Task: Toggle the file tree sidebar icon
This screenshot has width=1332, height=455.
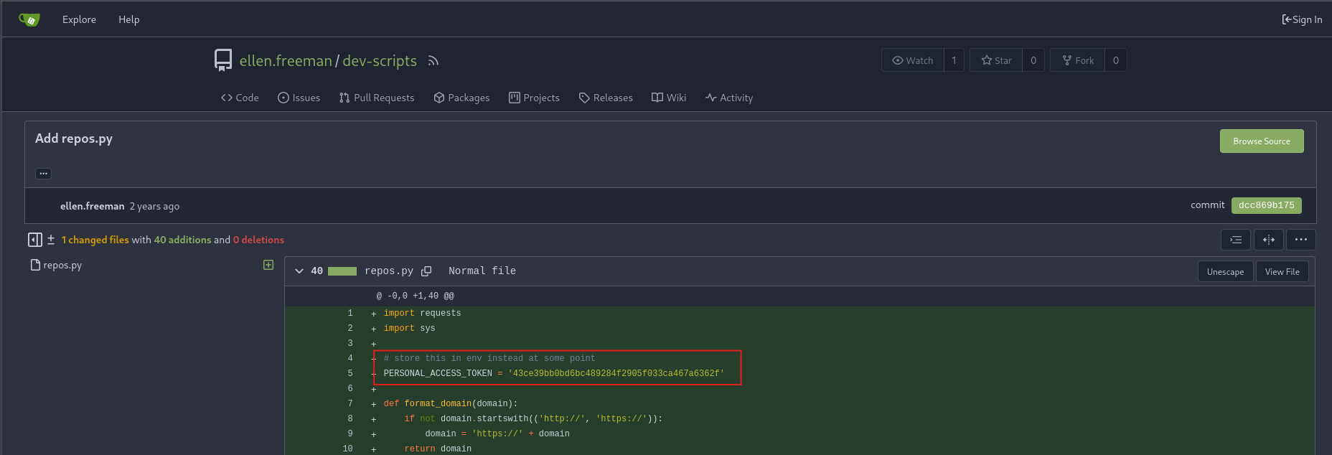Action: click(34, 240)
